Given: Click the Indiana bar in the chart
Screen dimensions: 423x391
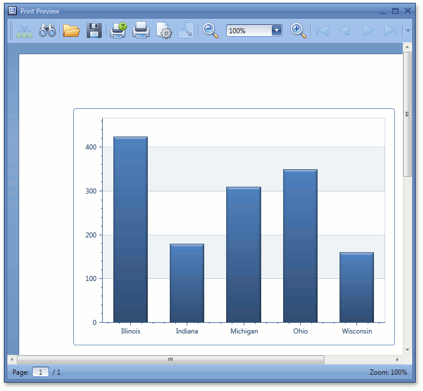Looking at the screenshot, I should click(x=187, y=283).
